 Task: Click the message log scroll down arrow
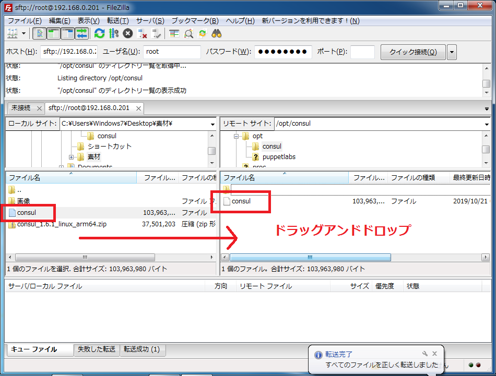(487, 93)
